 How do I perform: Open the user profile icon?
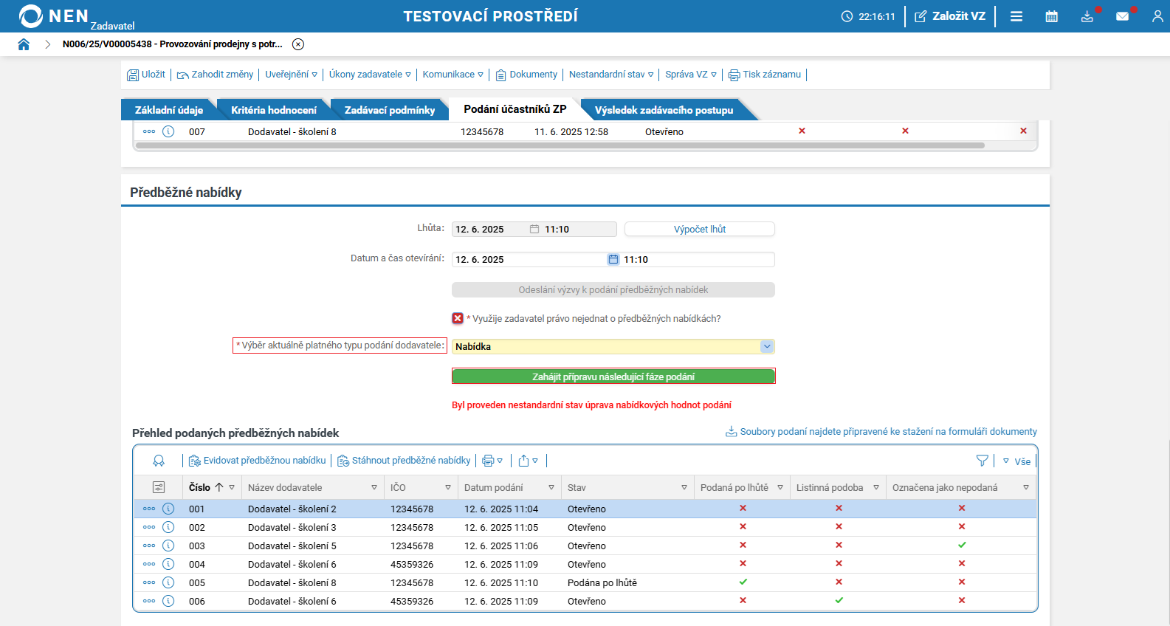1157,16
